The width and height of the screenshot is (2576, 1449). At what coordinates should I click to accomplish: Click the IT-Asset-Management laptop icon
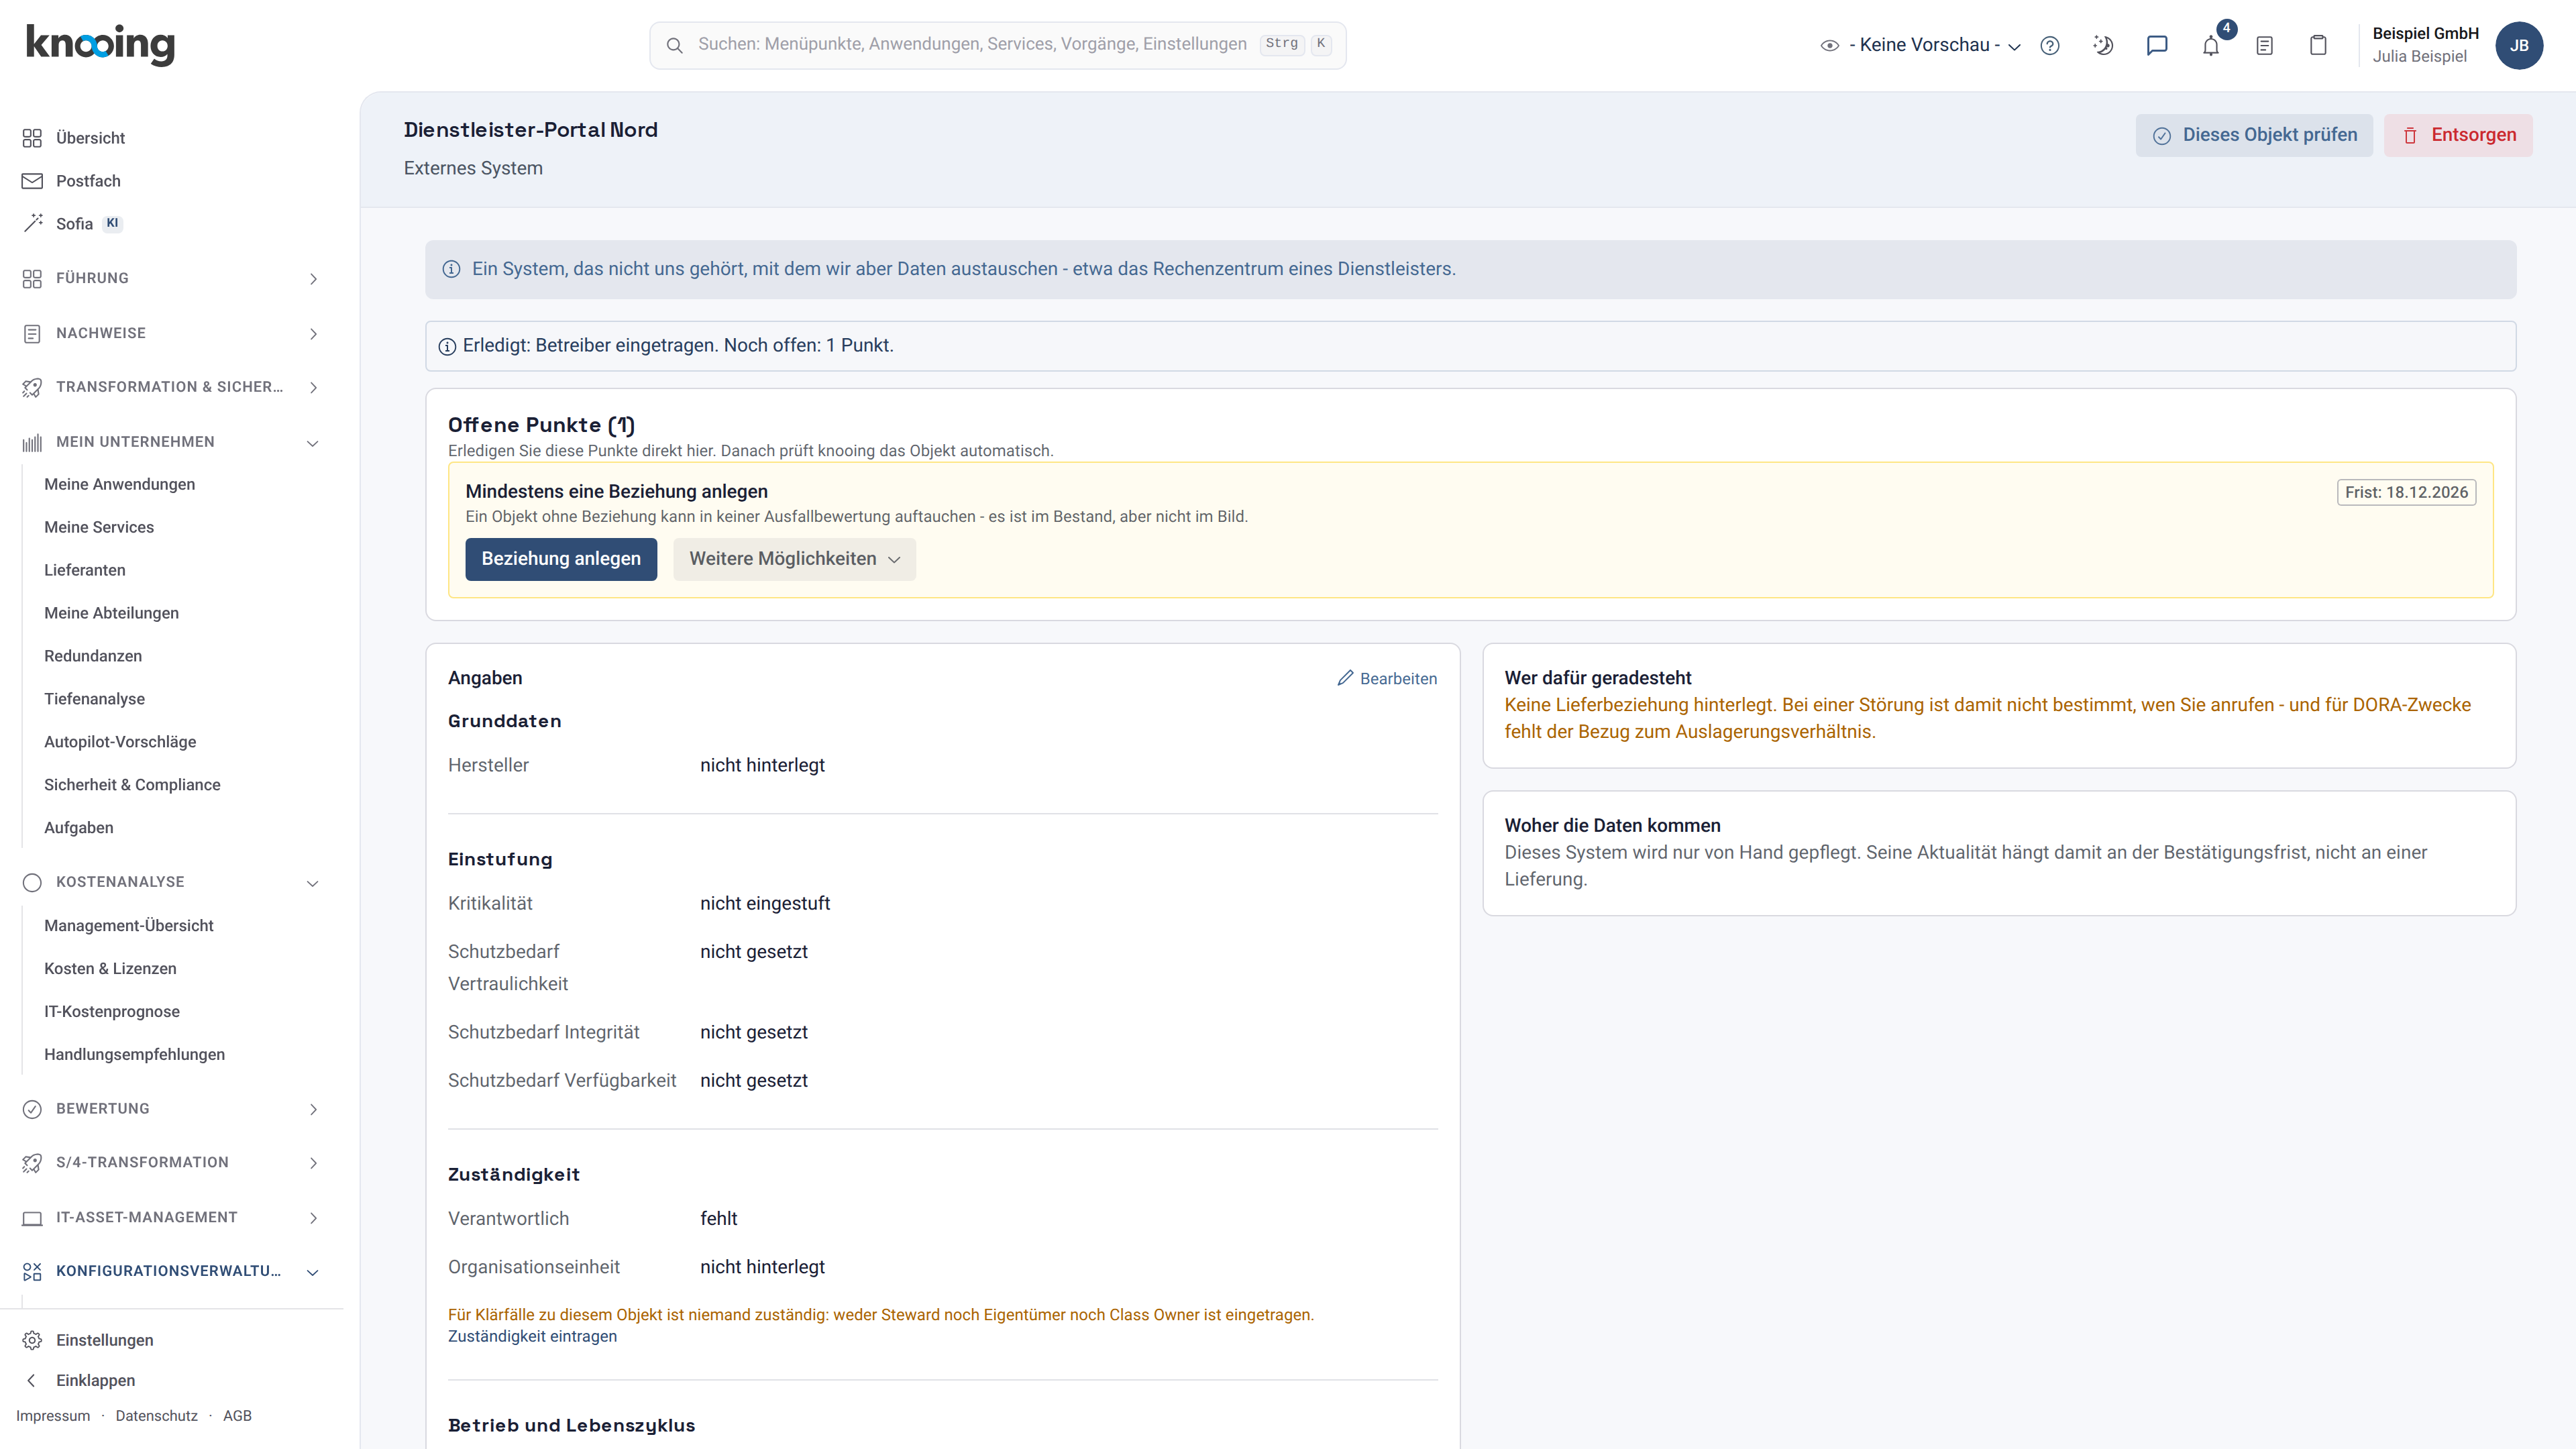32,1218
